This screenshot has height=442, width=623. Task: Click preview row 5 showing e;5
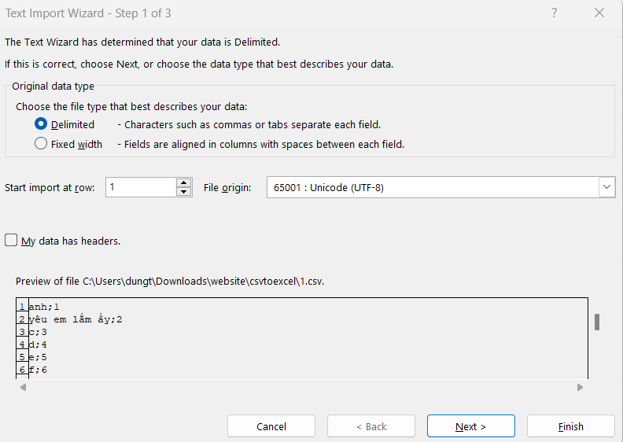click(39, 356)
